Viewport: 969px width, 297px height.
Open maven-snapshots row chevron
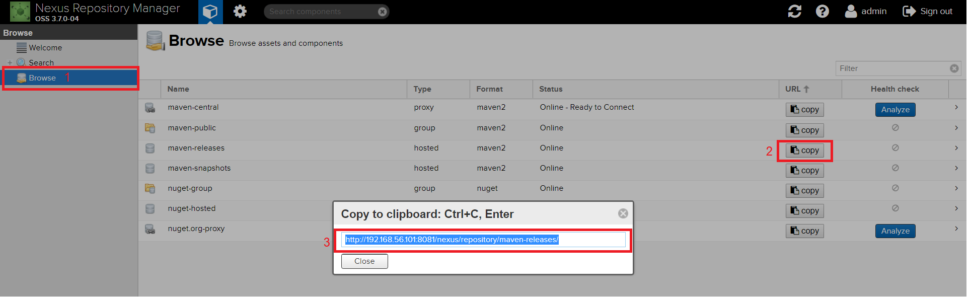[x=956, y=168]
